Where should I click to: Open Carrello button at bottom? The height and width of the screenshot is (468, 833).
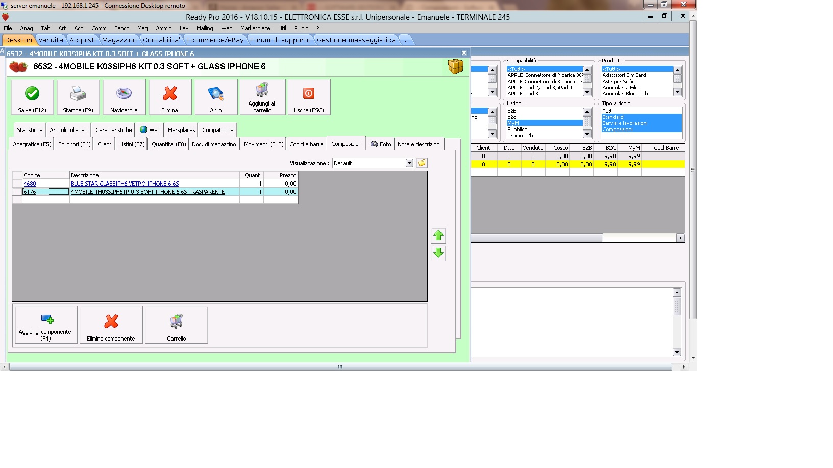pos(177,325)
